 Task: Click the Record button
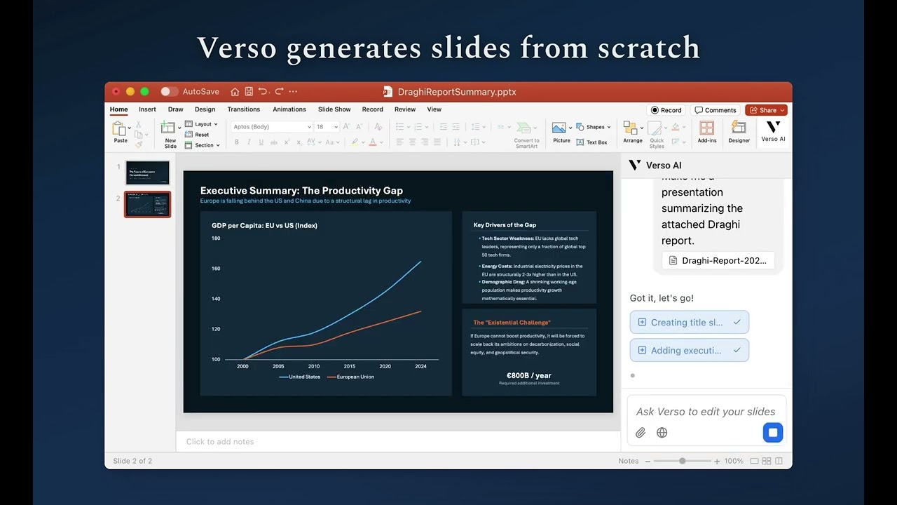coord(666,110)
